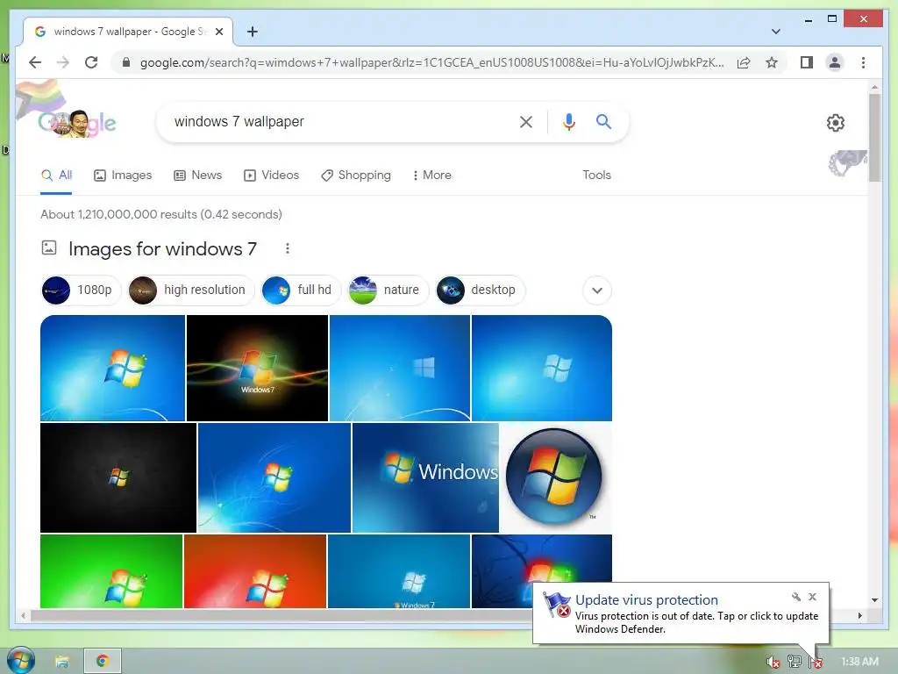Open File Explorer from taskbar

[62, 662]
